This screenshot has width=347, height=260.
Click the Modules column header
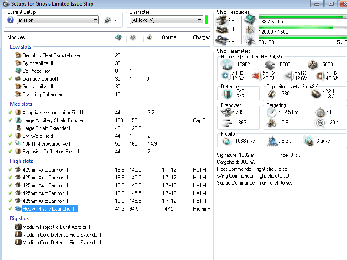click(16, 37)
